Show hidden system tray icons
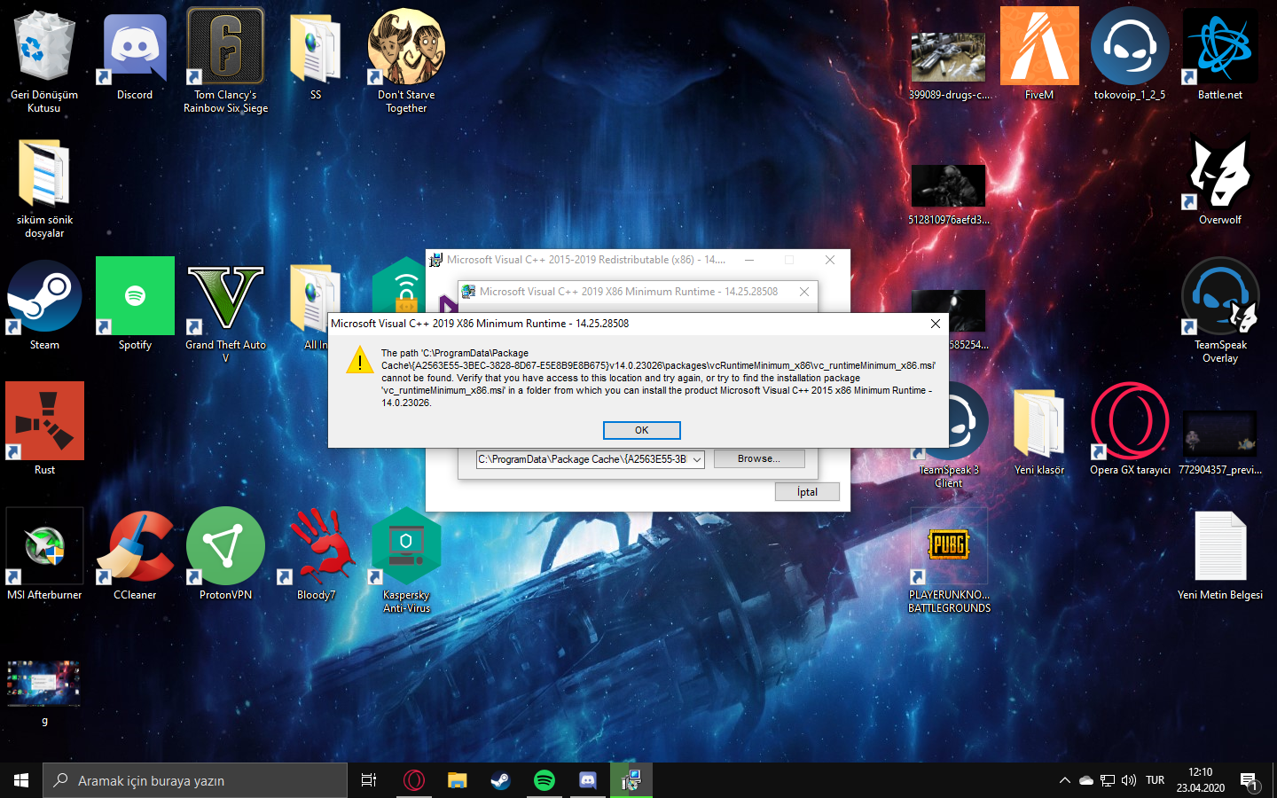The width and height of the screenshot is (1277, 798). pyautogui.click(x=1064, y=780)
